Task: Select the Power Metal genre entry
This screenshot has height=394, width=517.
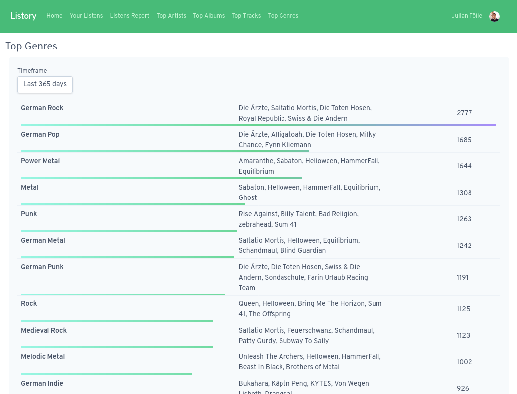Action: pyautogui.click(x=40, y=161)
